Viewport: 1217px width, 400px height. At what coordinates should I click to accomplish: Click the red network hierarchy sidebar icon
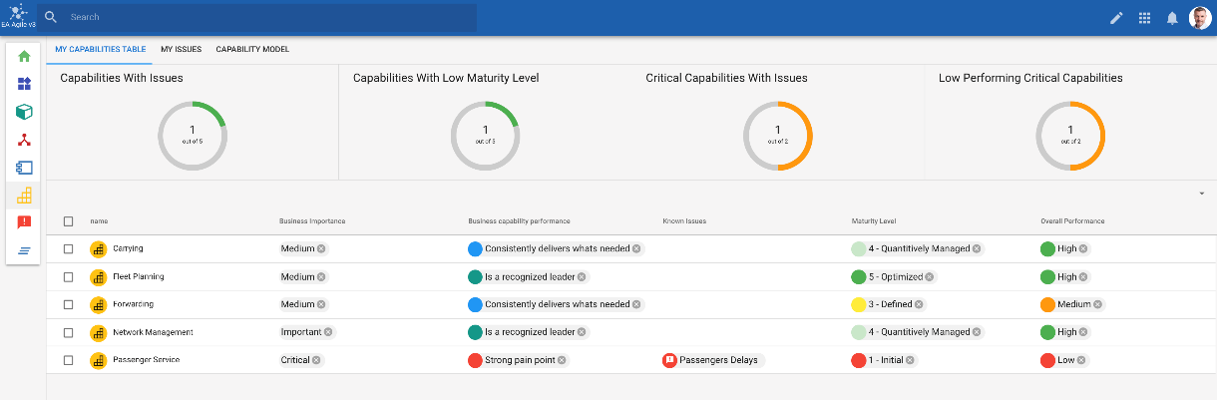tap(24, 140)
